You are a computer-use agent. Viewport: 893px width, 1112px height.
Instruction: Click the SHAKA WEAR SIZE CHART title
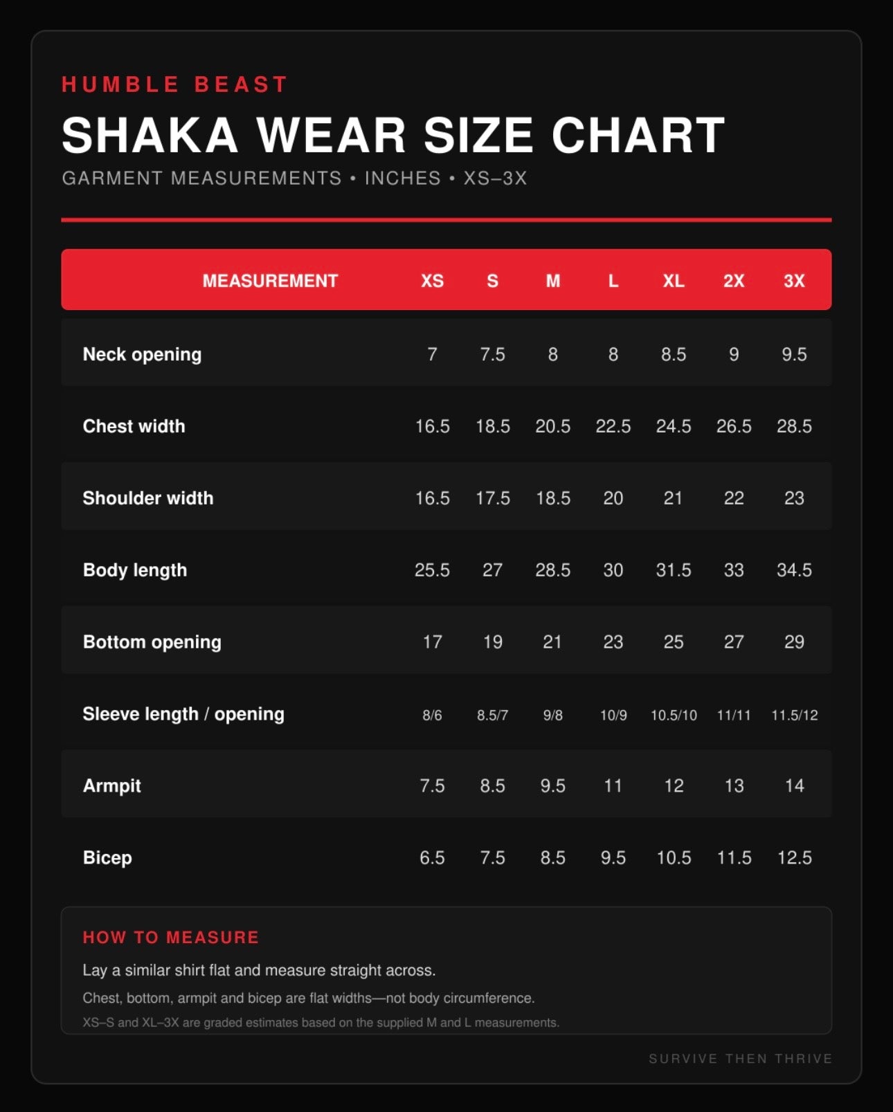click(x=393, y=135)
